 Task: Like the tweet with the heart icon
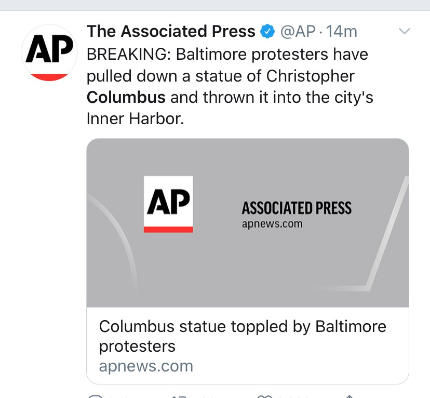(x=264, y=396)
